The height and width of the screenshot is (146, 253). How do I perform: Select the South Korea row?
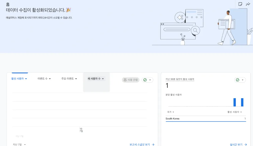click(205, 119)
